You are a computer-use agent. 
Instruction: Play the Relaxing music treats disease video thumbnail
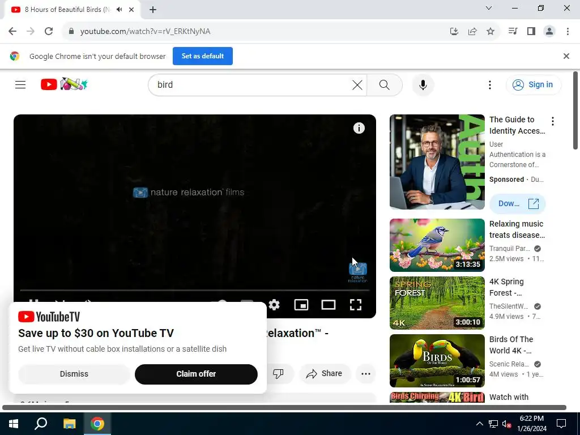click(437, 245)
